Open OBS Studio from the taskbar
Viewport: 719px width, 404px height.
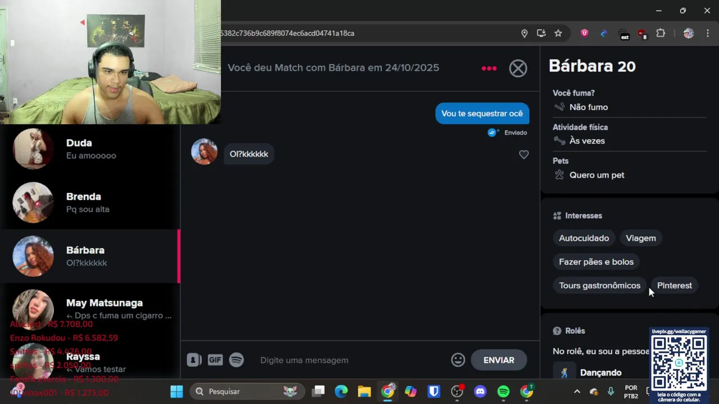(457, 391)
